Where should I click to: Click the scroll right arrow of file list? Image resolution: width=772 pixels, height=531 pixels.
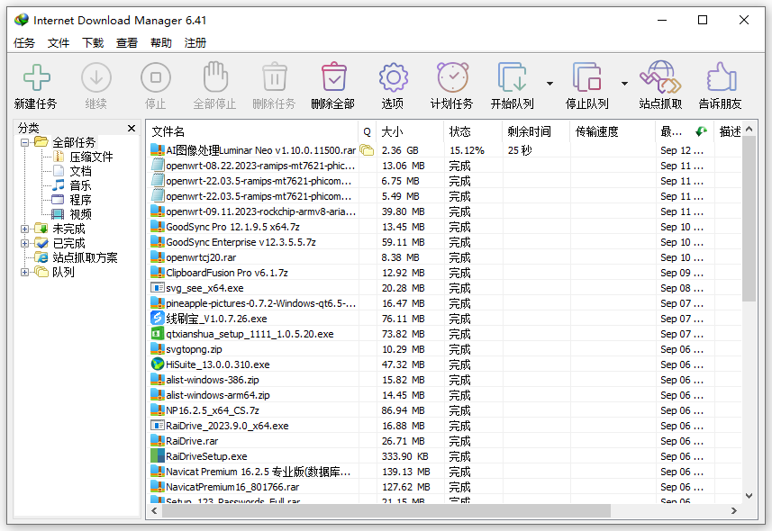click(734, 511)
